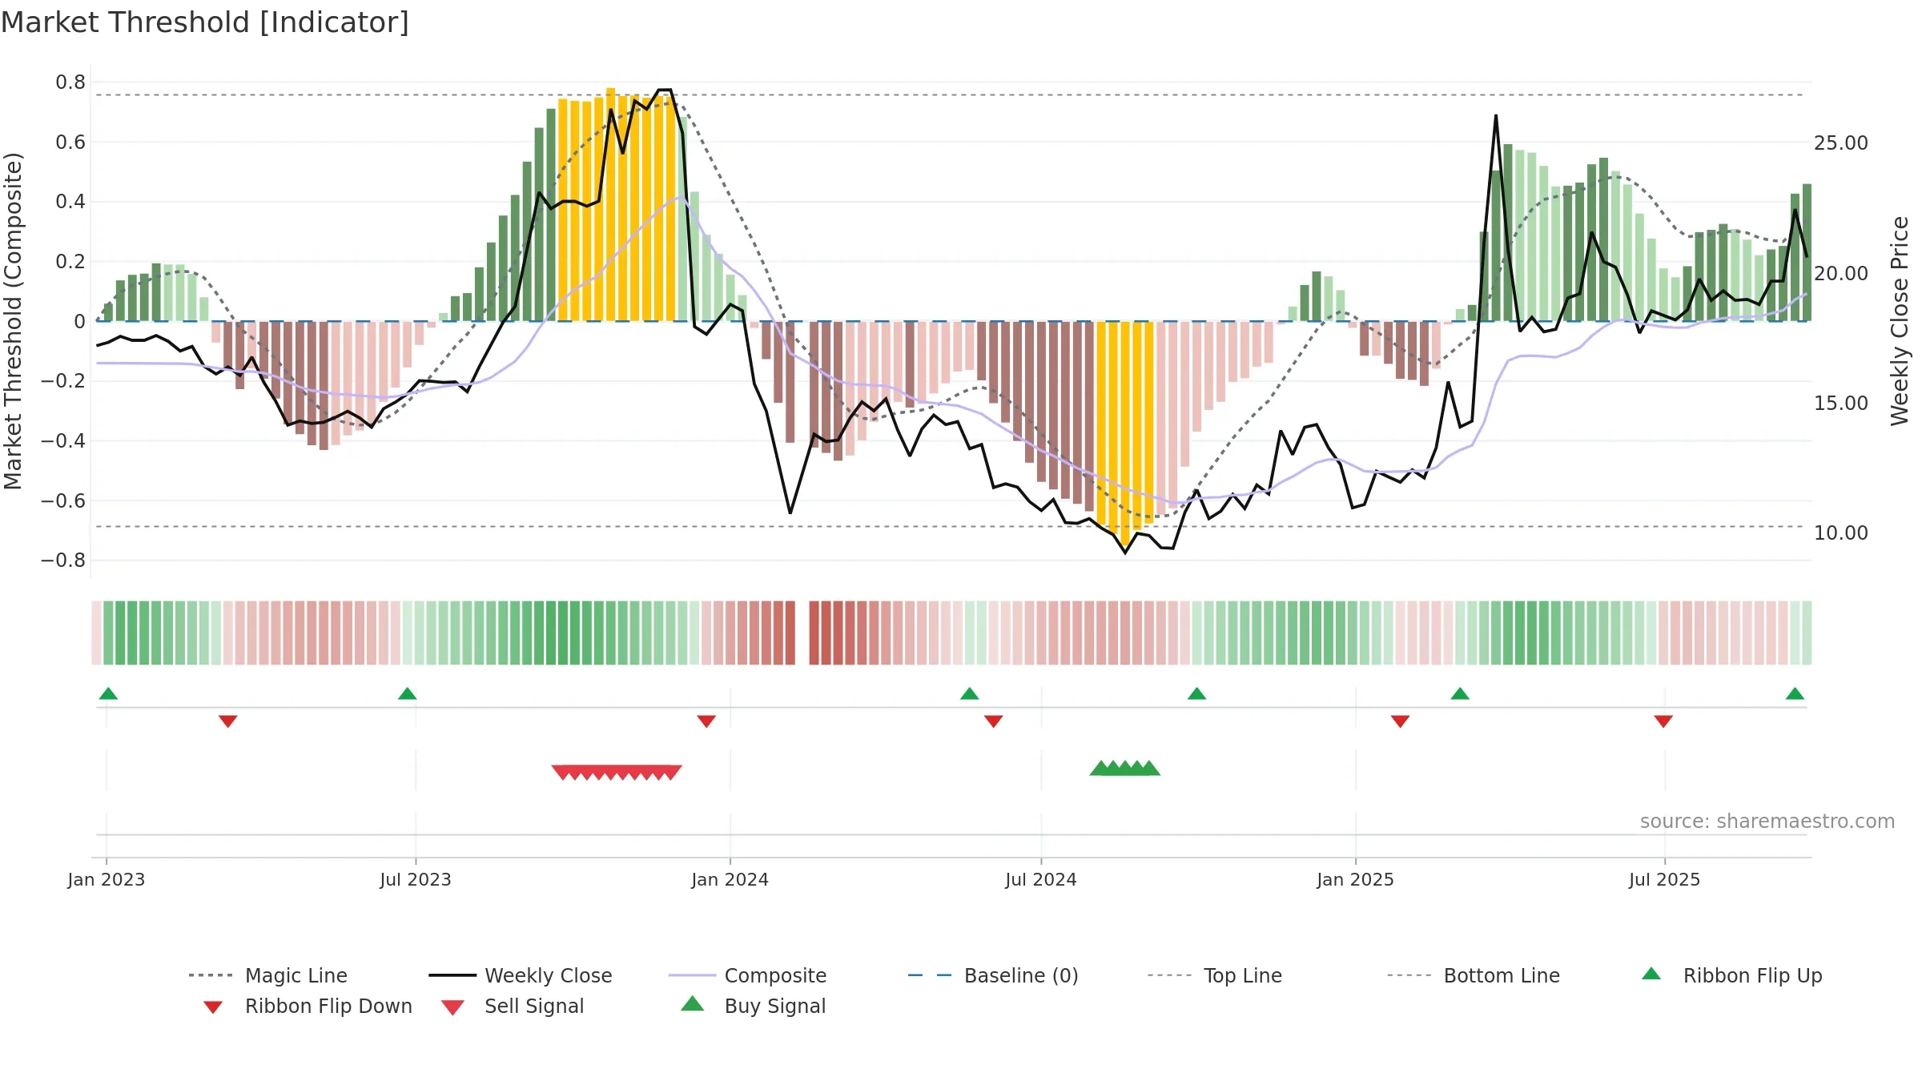The image size is (1922, 1081).
Task: Click the sharemaestro.com source text
Action: pyautogui.click(x=1767, y=822)
